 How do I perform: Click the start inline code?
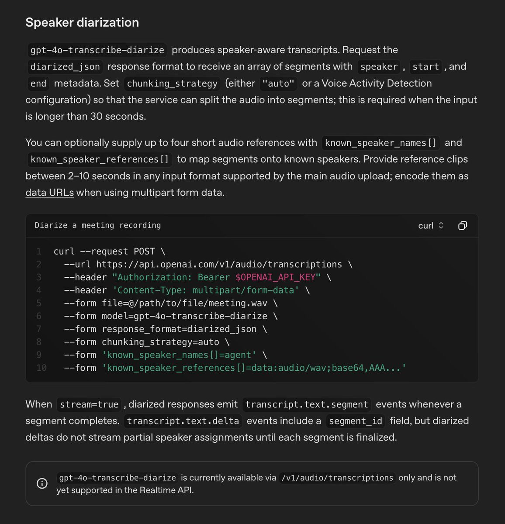[425, 66]
